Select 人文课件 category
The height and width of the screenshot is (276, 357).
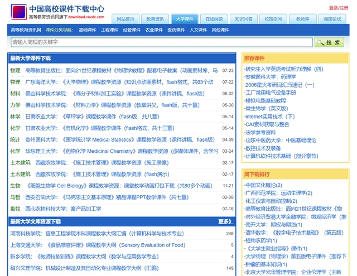199,30
